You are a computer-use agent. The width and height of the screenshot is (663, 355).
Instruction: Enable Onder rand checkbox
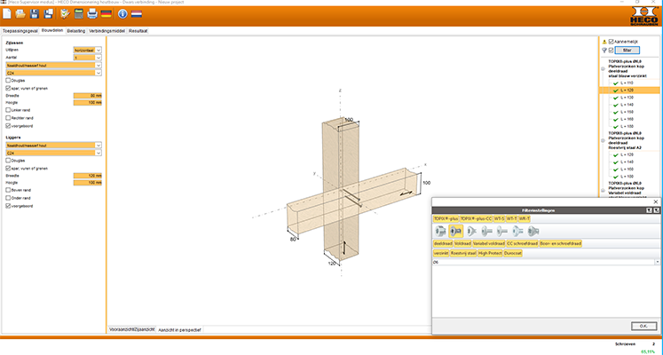point(8,198)
